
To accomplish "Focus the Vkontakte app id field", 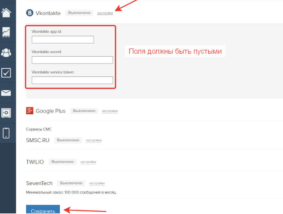I will click(63, 40).
